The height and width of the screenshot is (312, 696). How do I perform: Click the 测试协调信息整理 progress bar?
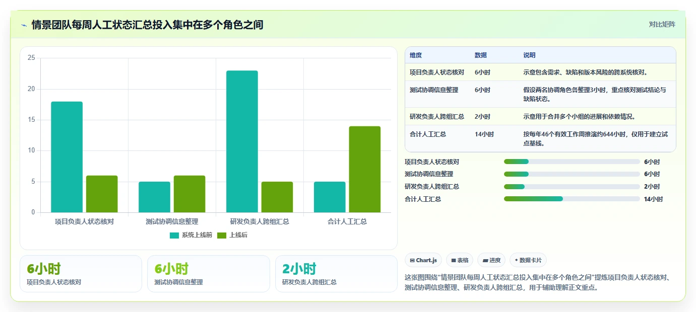coord(572,174)
